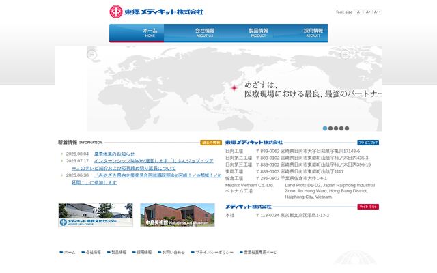
Task: Open the インターンシップNAVI news link
Action: click(x=143, y=164)
